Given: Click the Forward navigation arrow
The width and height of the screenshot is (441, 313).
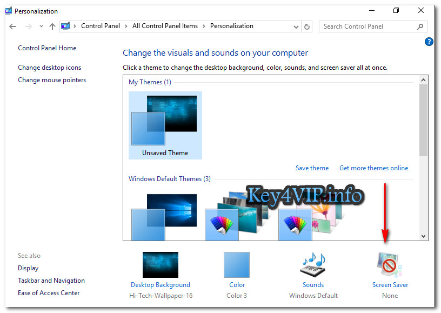Looking at the screenshot, I should pos(29,26).
